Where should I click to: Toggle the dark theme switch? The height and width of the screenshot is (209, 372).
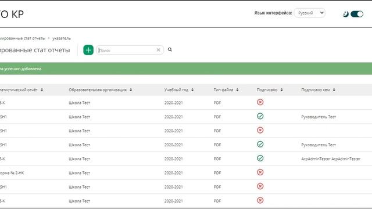(357, 14)
